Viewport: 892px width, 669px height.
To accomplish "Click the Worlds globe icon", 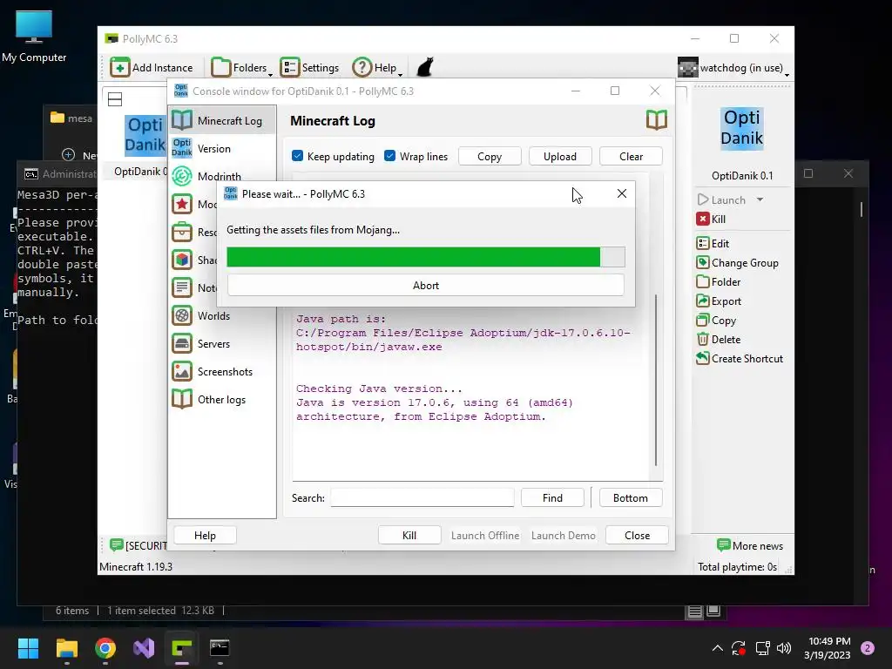I will pos(182,315).
